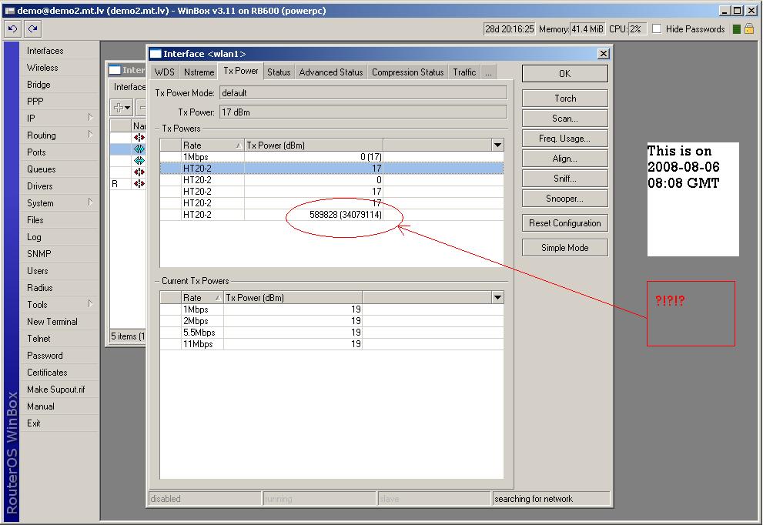Screen dimensions: 763x525
Task: Click the Sniff... button
Action: click(x=565, y=178)
